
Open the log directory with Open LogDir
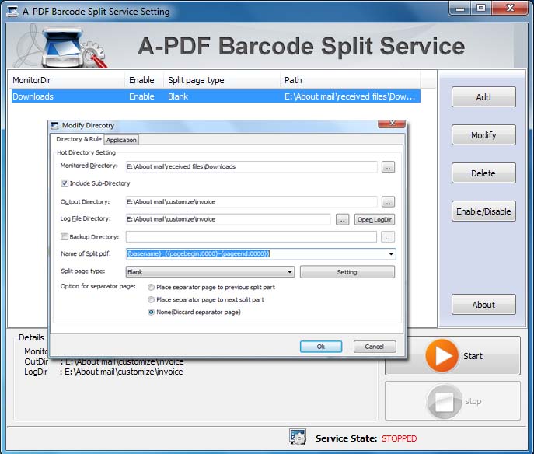(x=375, y=220)
